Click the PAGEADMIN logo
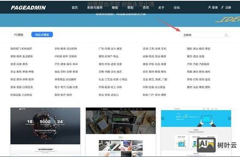 point(28,8)
